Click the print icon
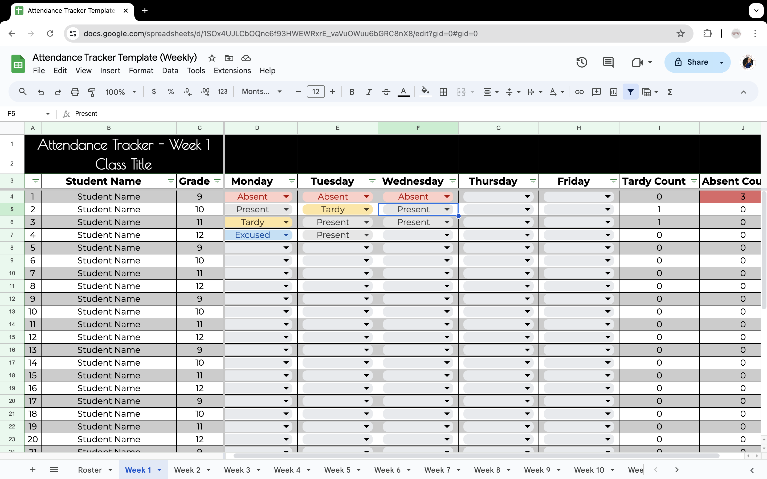Image resolution: width=767 pixels, height=479 pixels. pyautogui.click(x=75, y=92)
